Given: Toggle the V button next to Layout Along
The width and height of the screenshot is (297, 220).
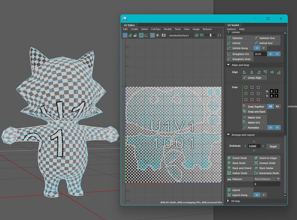Looking at the screenshot, I should [x=263, y=195].
